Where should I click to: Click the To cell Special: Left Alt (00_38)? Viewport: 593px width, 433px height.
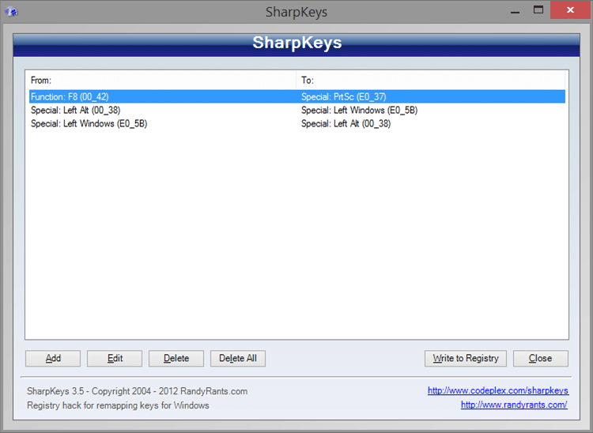pos(346,123)
